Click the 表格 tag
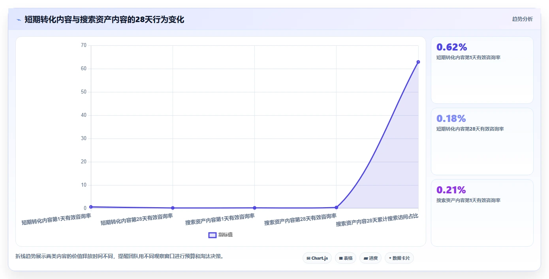This screenshot has height=279, width=549. (346, 258)
